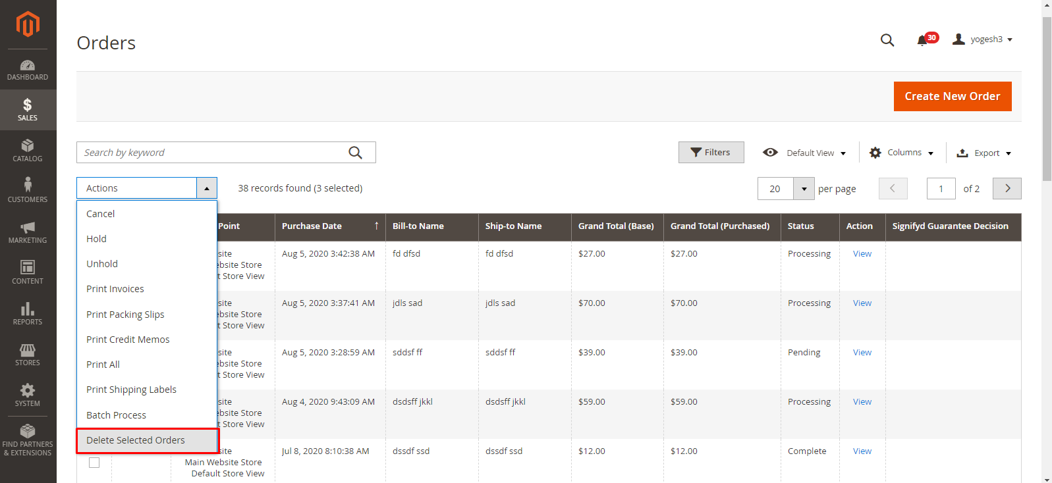The width and height of the screenshot is (1052, 483).
Task: Sort by Grand Total (Base) header
Action: (x=616, y=226)
